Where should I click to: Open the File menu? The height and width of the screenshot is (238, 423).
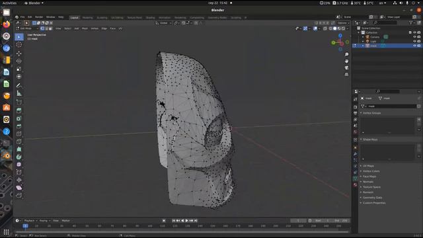[22, 17]
